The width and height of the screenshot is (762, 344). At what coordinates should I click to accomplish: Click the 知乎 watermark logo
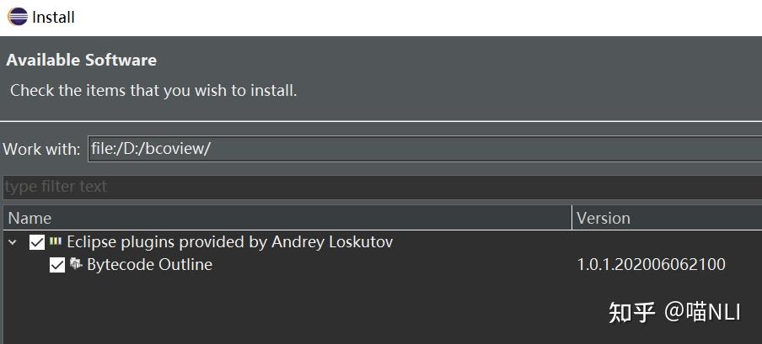[631, 312]
